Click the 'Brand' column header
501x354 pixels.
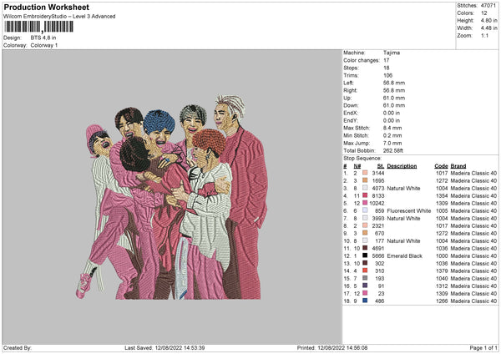458,166
